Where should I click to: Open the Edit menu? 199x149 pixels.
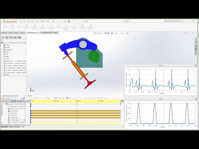click(24, 21)
